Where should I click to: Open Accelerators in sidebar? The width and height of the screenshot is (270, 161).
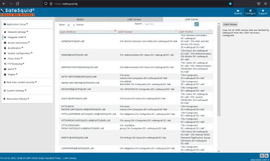tap(14, 48)
